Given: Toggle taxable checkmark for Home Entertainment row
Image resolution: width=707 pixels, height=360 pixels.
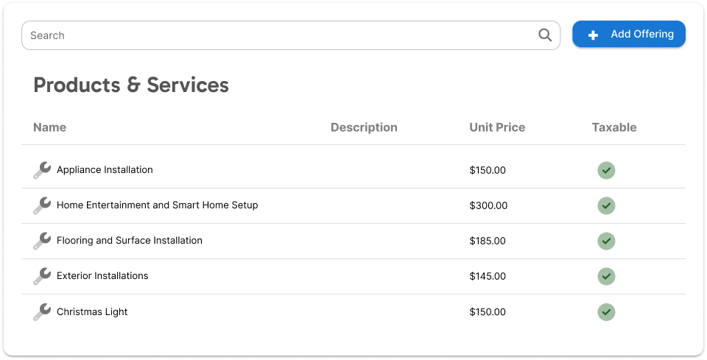Looking at the screenshot, I should [606, 205].
